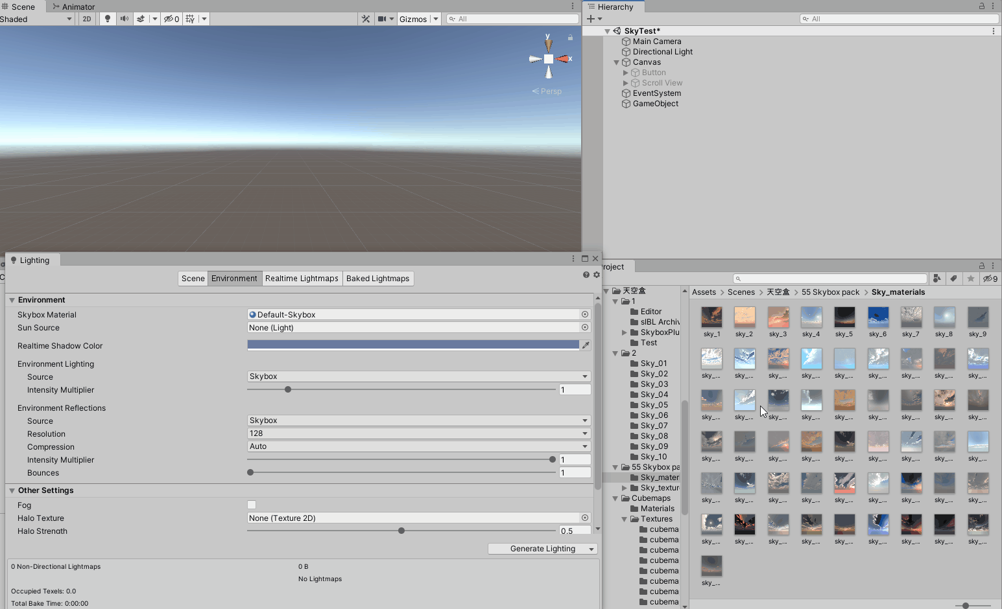This screenshot has height=609, width=1002.
Task: Open Compression Auto dropdown
Action: coord(419,446)
